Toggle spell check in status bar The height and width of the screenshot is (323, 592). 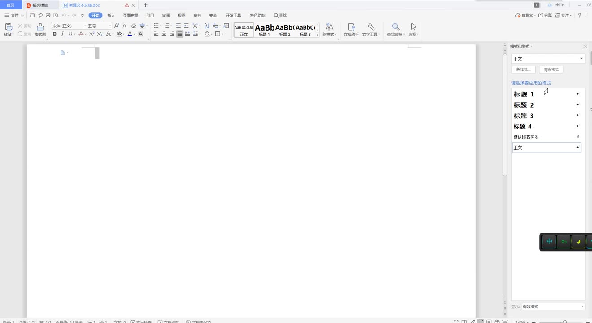[141, 322]
